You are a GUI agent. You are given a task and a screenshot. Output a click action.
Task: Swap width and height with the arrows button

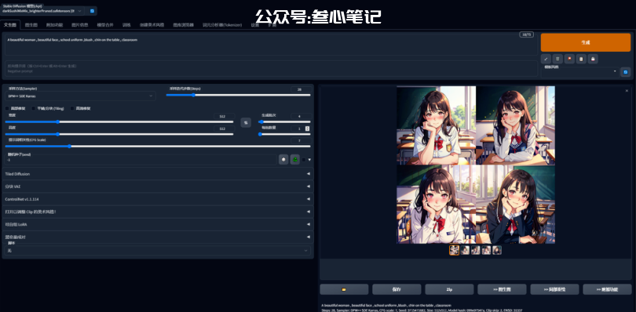point(246,123)
